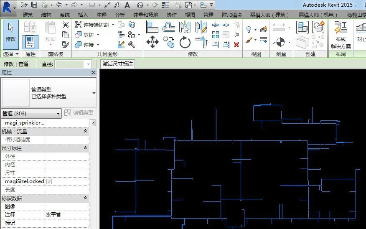Switch to the 系统 ribbon tab
The height and width of the screenshot is (229, 366).
click(x=65, y=15)
